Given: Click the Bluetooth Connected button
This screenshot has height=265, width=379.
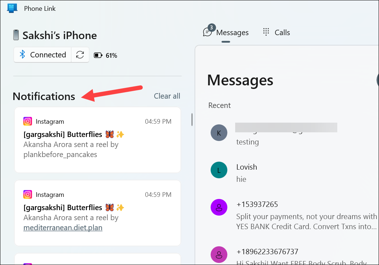Looking at the screenshot, I should coord(42,55).
